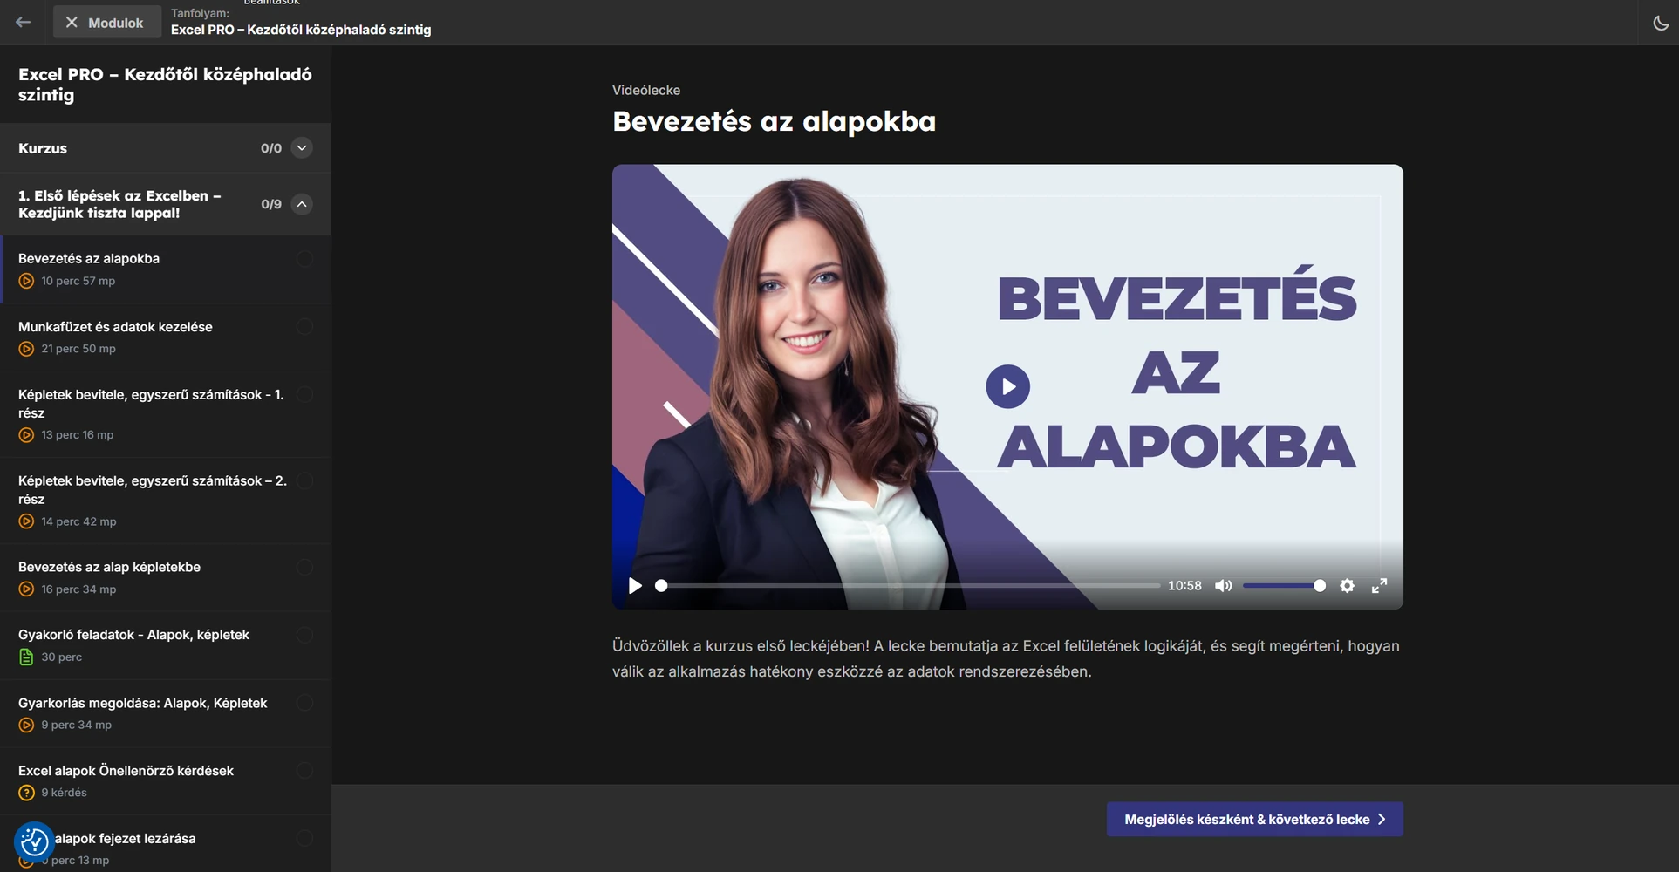The height and width of the screenshot is (872, 1679).
Task: Click the small play icon in the video control bar
Action: tap(635, 586)
